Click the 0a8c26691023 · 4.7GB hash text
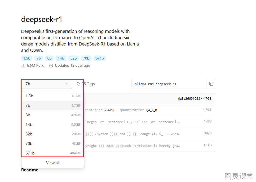The width and height of the screenshot is (256, 182). 195,99
